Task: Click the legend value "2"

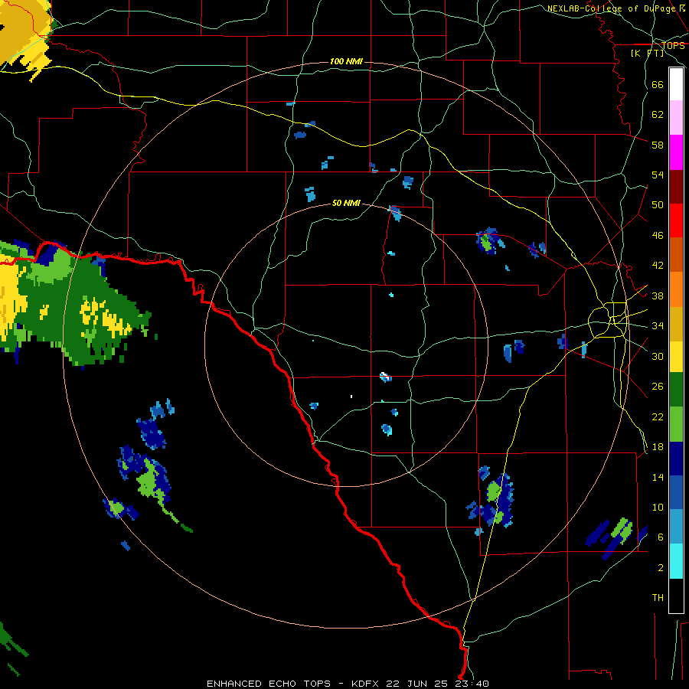Action: click(x=661, y=567)
